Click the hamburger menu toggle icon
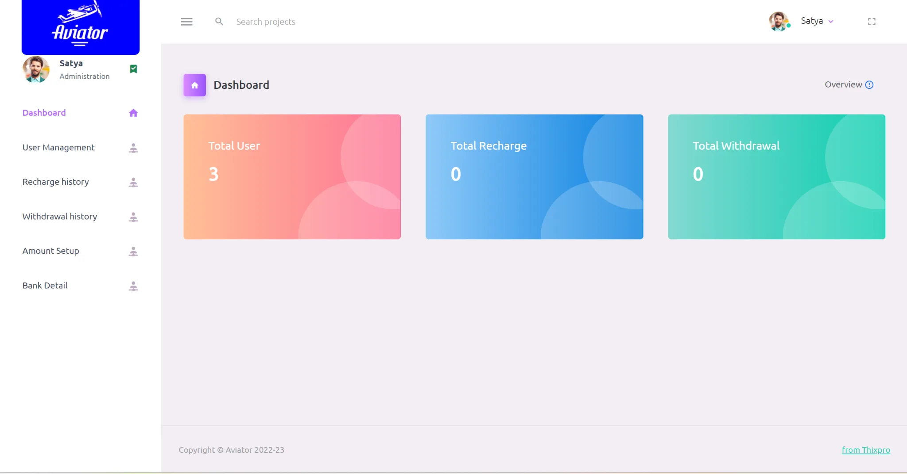907x474 pixels. click(x=186, y=22)
